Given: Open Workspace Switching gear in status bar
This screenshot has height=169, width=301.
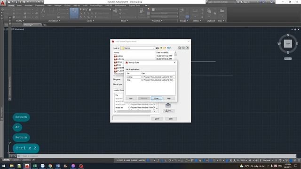Looking at the screenshot, I should pyautogui.click(x=250, y=161).
